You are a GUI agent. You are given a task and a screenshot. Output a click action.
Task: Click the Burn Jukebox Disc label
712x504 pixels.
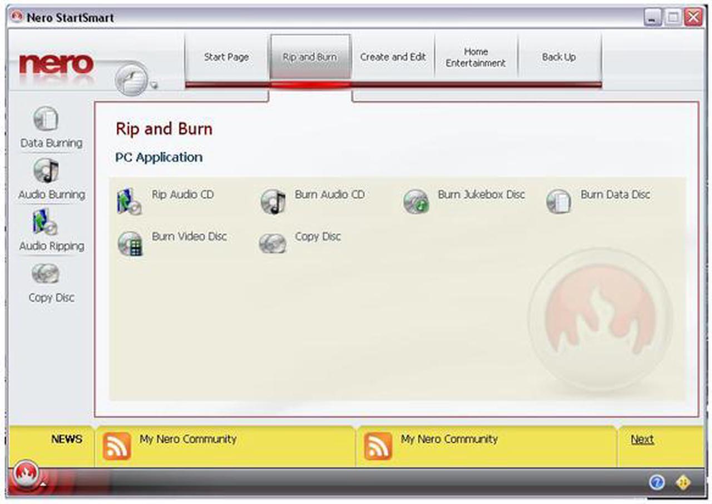481,194
